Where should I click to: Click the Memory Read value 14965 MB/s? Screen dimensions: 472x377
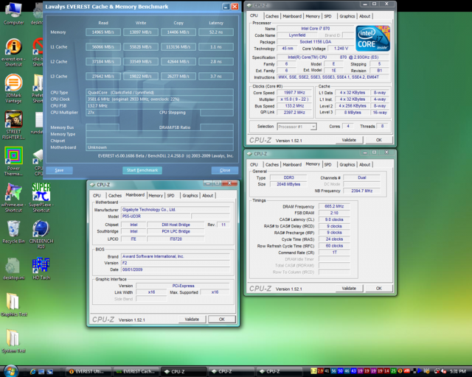pos(103,32)
